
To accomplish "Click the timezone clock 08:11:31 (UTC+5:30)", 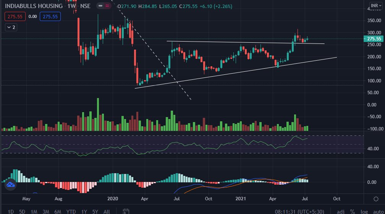I will coord(299,211).
